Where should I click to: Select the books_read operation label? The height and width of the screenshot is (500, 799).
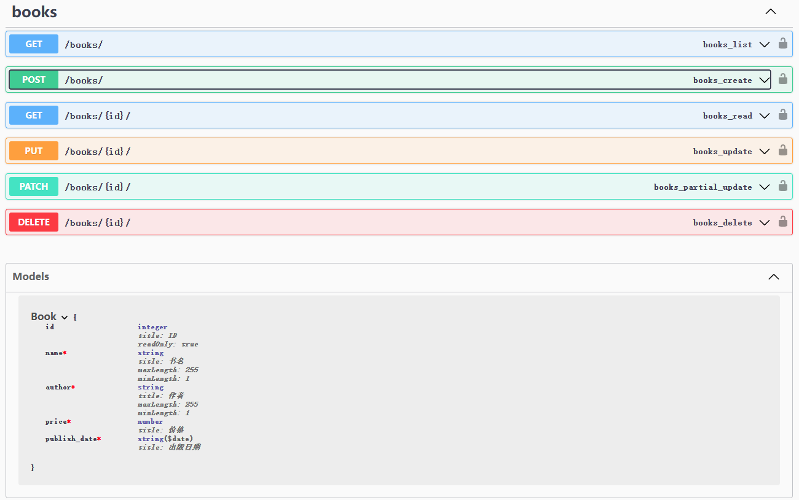(727, 116)
